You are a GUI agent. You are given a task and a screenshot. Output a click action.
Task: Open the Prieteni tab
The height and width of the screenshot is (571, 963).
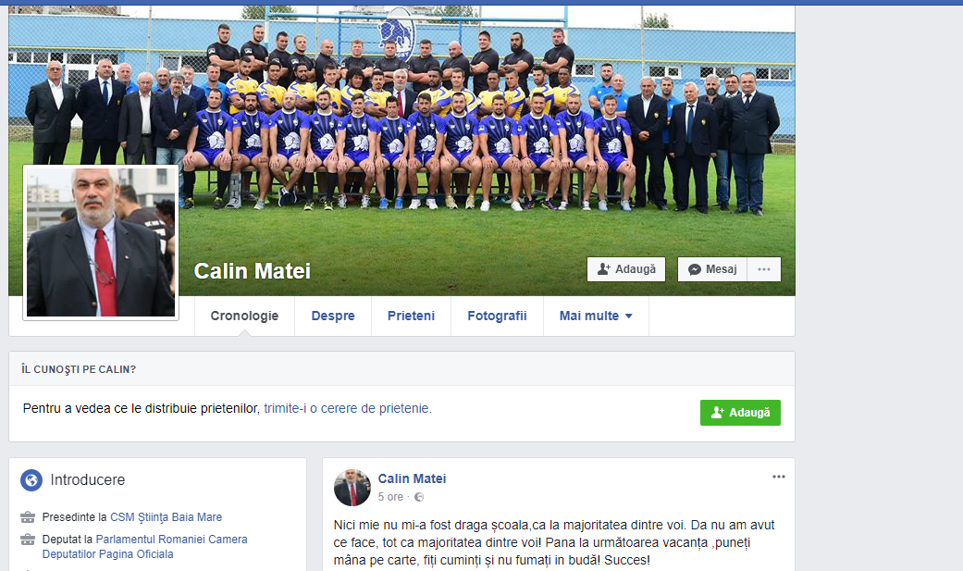(411, 316)
